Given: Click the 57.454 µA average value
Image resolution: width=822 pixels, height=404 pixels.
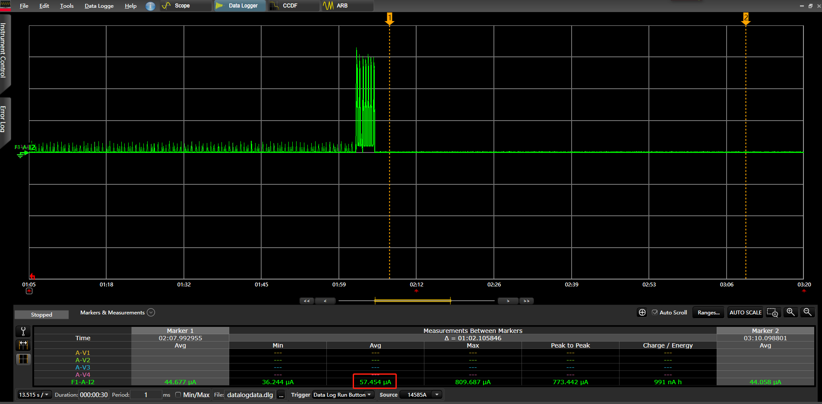Looking at the screenshot, I should pyautogui.click(x=375, y=382).
